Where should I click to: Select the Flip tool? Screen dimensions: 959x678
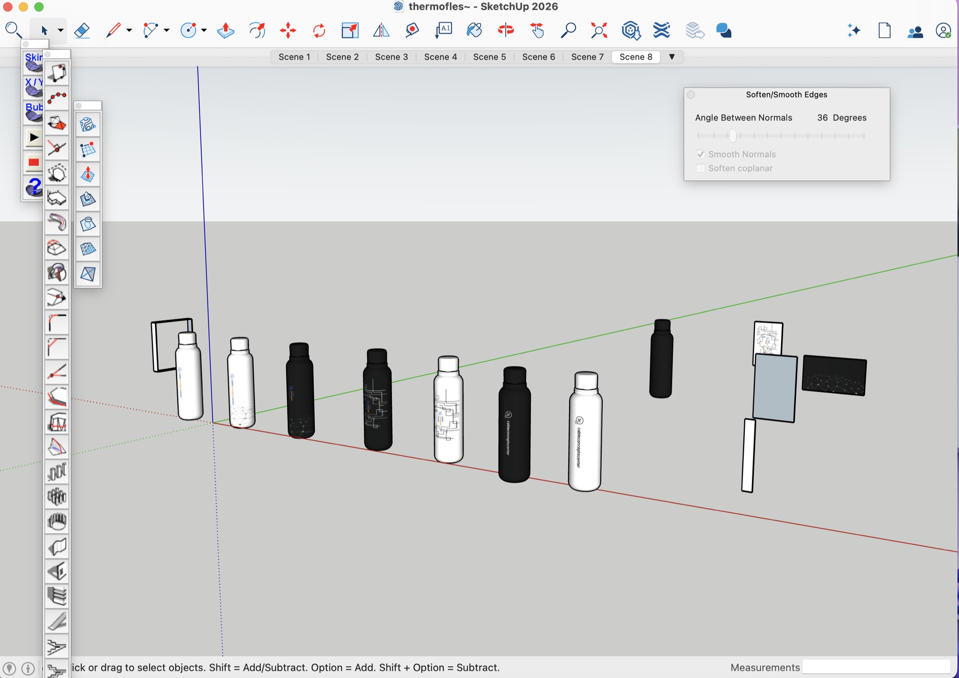click(381, 30)
